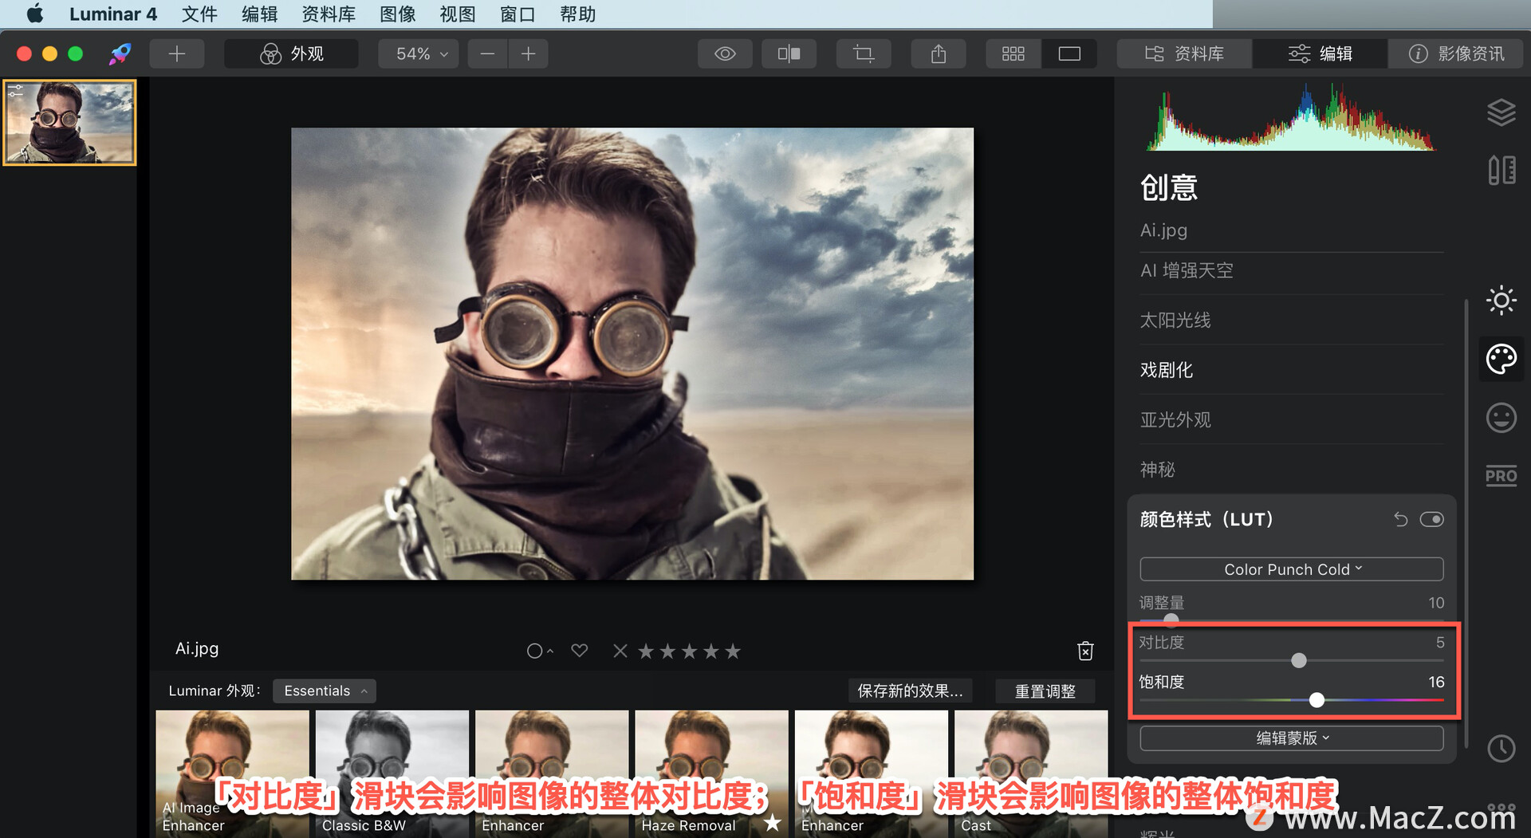Screen dimensions: 1531x838
Task: Favorite the Haze Removal look star
Action: pyautogui.click(x=772, y=823)
